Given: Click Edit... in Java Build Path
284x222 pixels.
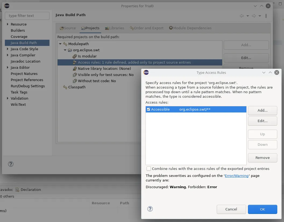Looking at the screenshot, I should 246,58.
